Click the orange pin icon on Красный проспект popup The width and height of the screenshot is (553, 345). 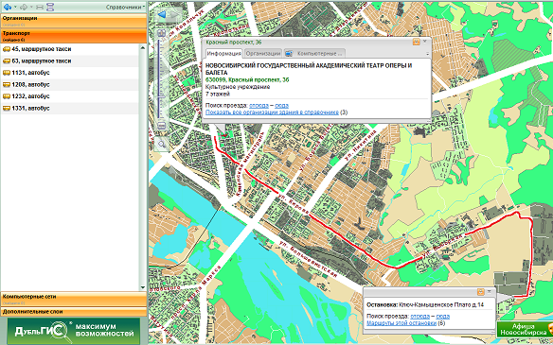click(417, 42)
